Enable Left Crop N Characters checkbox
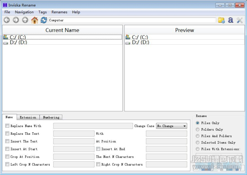 coord(7,164)
